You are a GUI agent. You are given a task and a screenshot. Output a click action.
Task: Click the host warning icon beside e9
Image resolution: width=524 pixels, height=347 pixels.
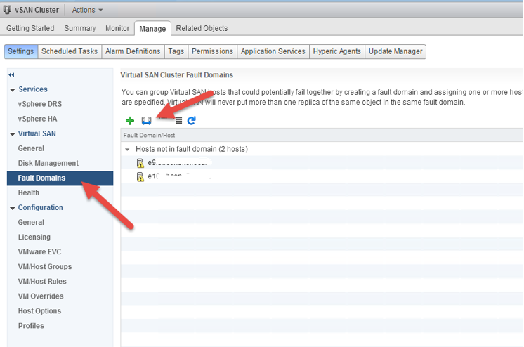click(140, 163)
